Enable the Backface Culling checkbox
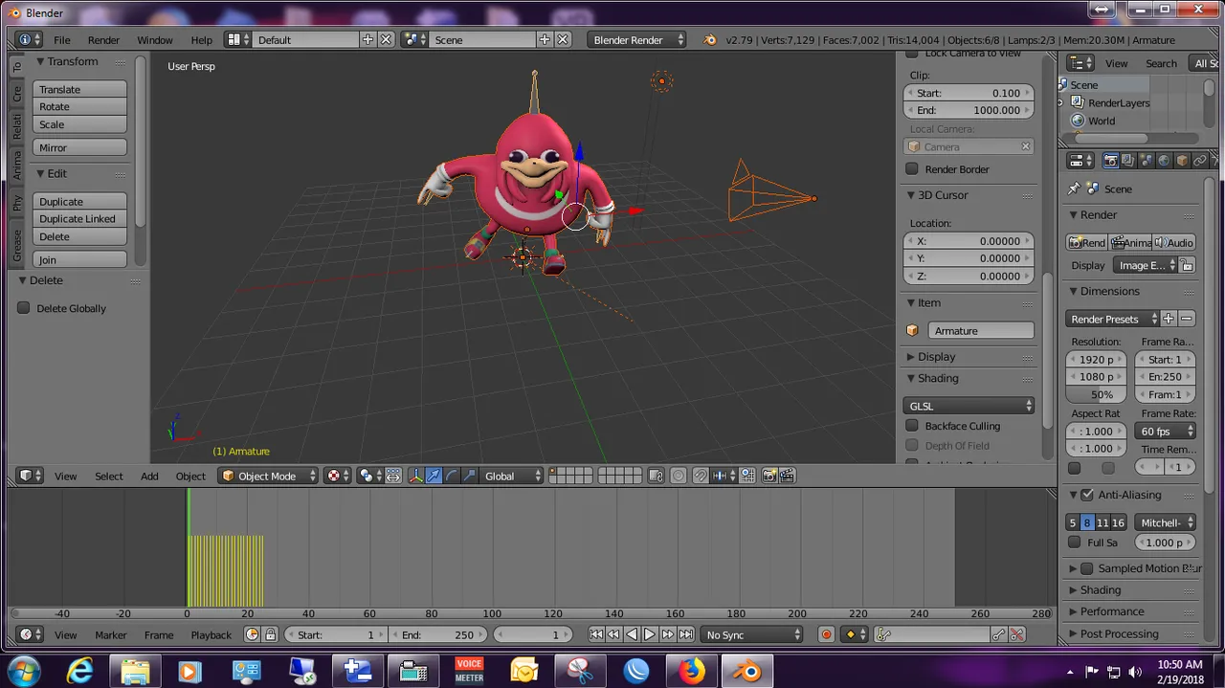 tap(912, 426)
